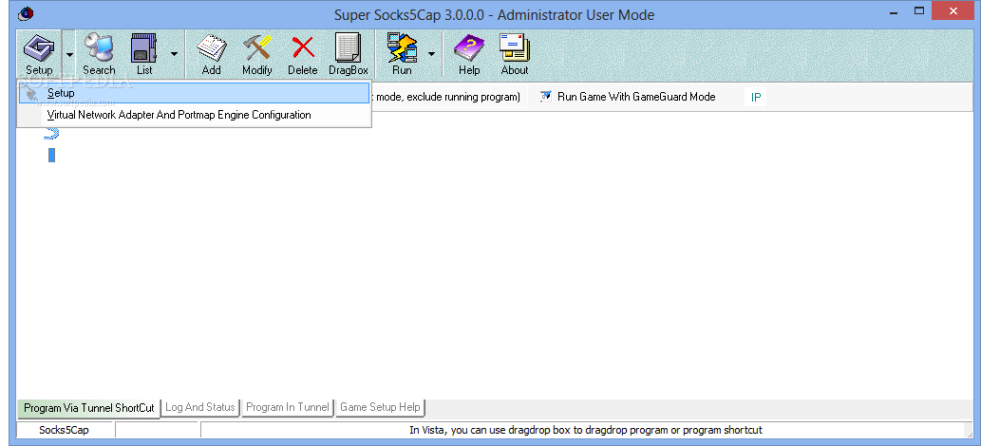The height and width of the screenshot is (446, 981).
Task: Switch to Program Via Tunnel ShortCut tab
Action: (x=89, y=408)
